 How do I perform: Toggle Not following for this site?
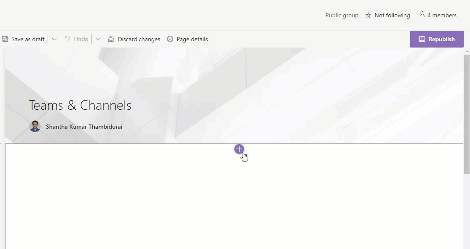coord(387,15)
